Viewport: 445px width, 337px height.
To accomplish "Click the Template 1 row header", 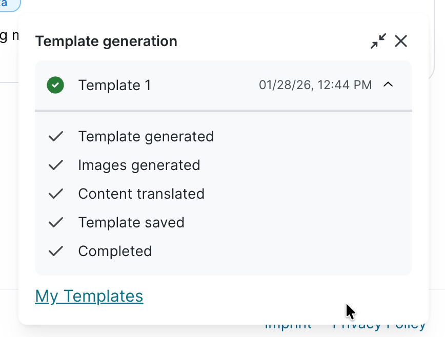I will point(114,85).
